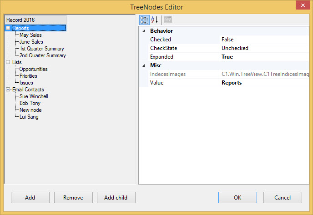Confirm changes with the OK button

(x=237, y=198)
